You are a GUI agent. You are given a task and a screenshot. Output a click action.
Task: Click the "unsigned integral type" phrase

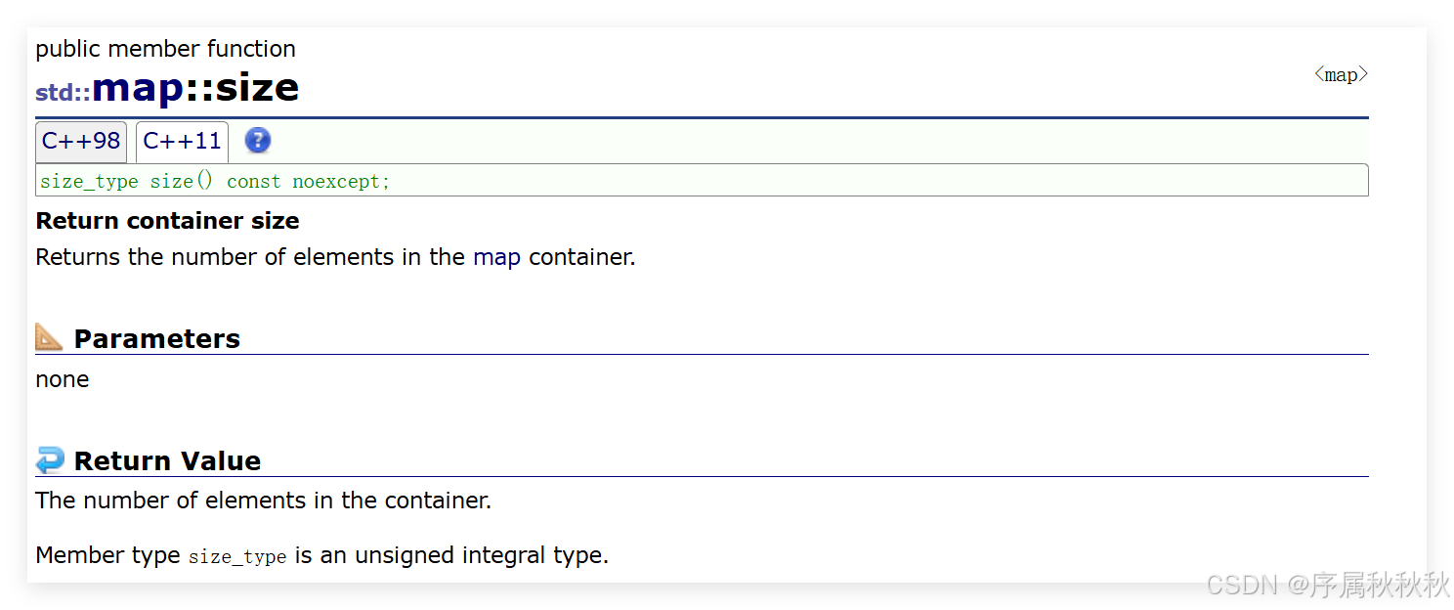point(480,556)
